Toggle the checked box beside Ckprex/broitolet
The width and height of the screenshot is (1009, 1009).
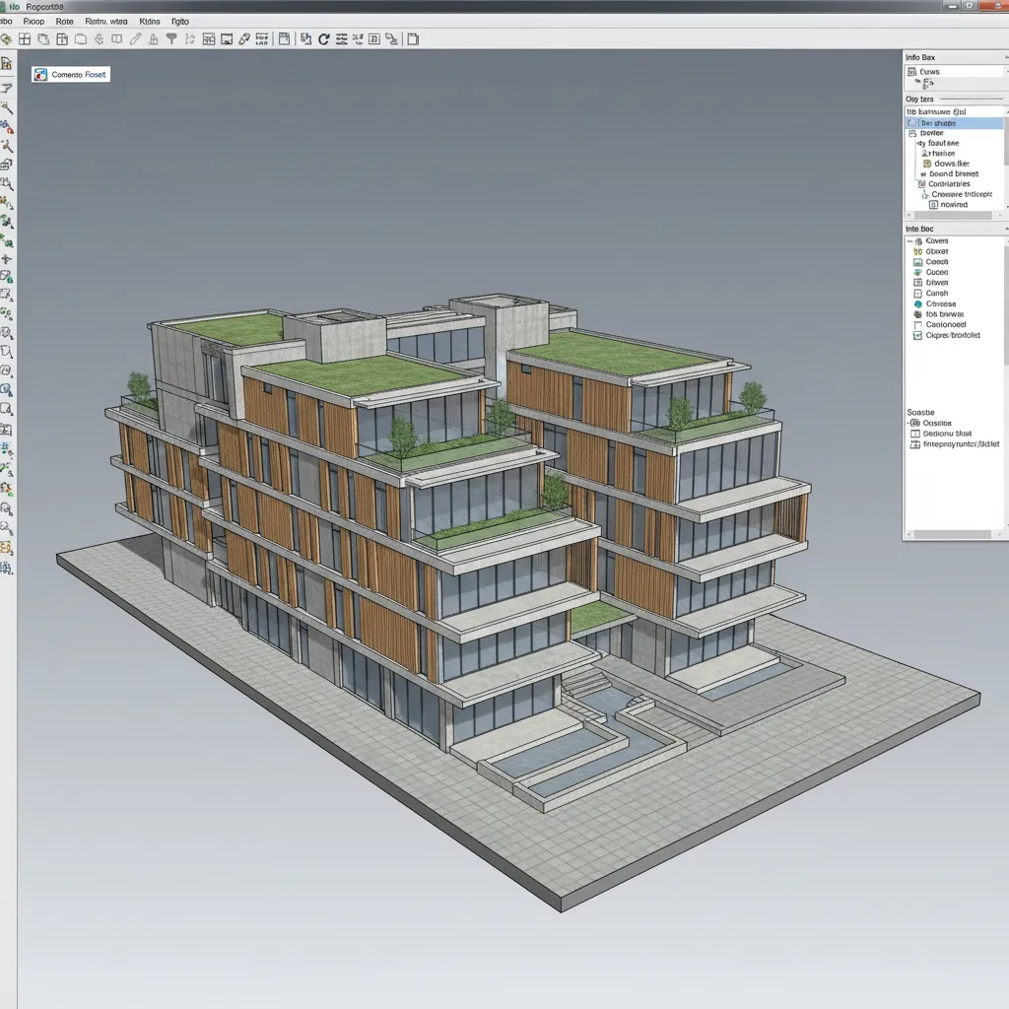(x=917, y=335)
